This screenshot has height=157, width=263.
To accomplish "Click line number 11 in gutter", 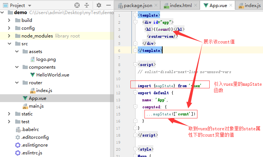I will 118,86.
